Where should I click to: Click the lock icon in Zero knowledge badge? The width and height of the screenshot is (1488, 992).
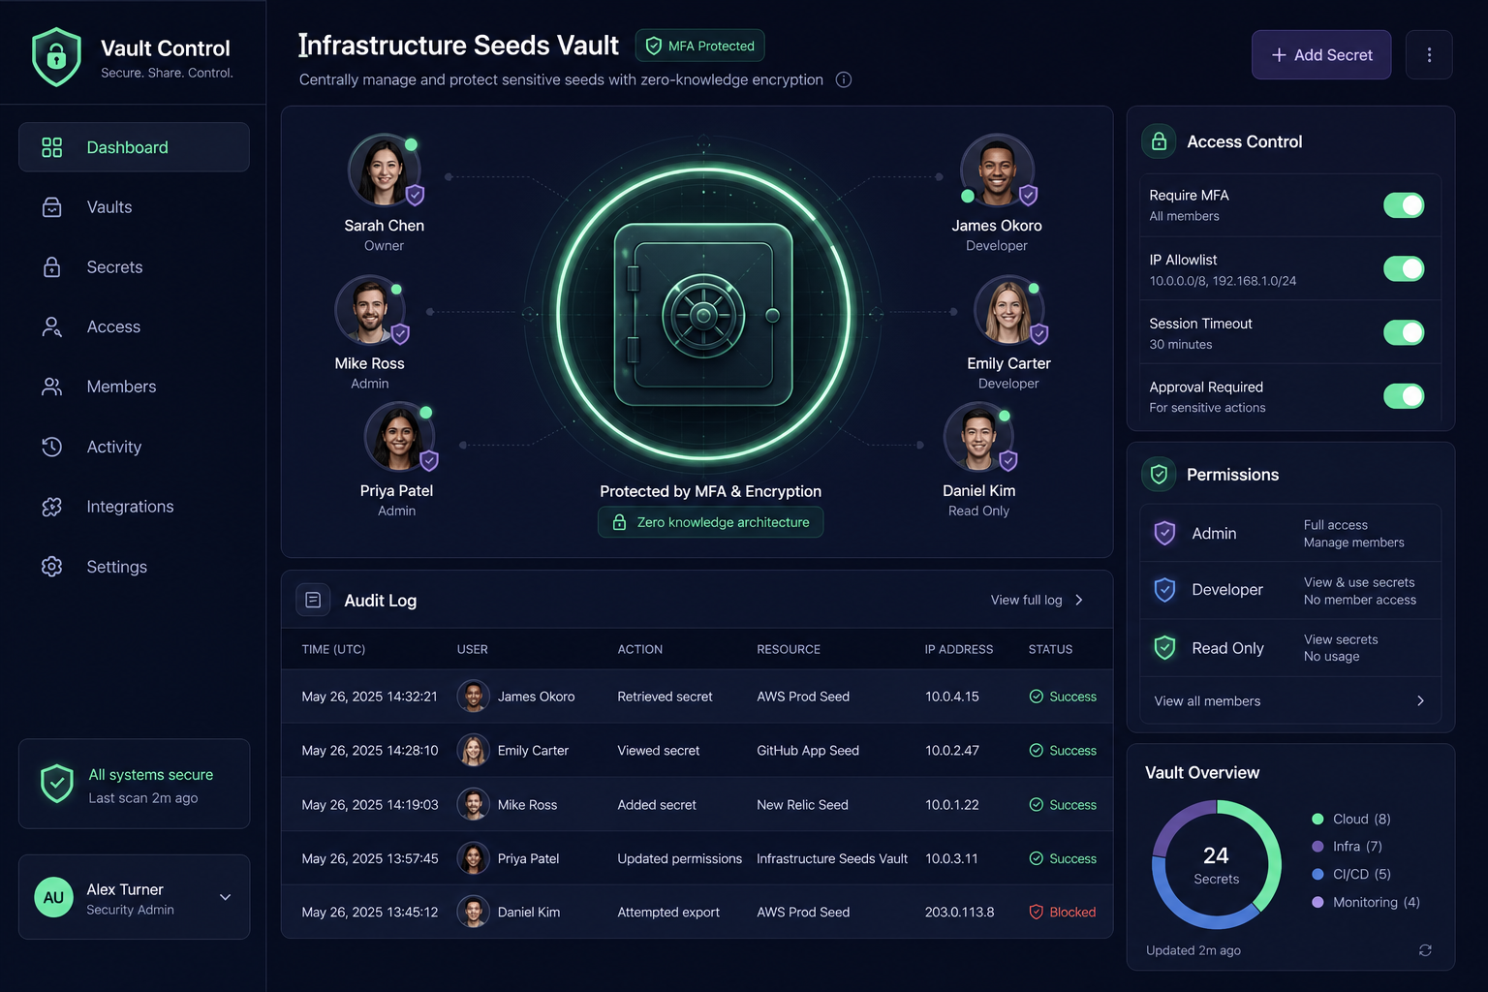pyautogui.click(x=619, y=522)
